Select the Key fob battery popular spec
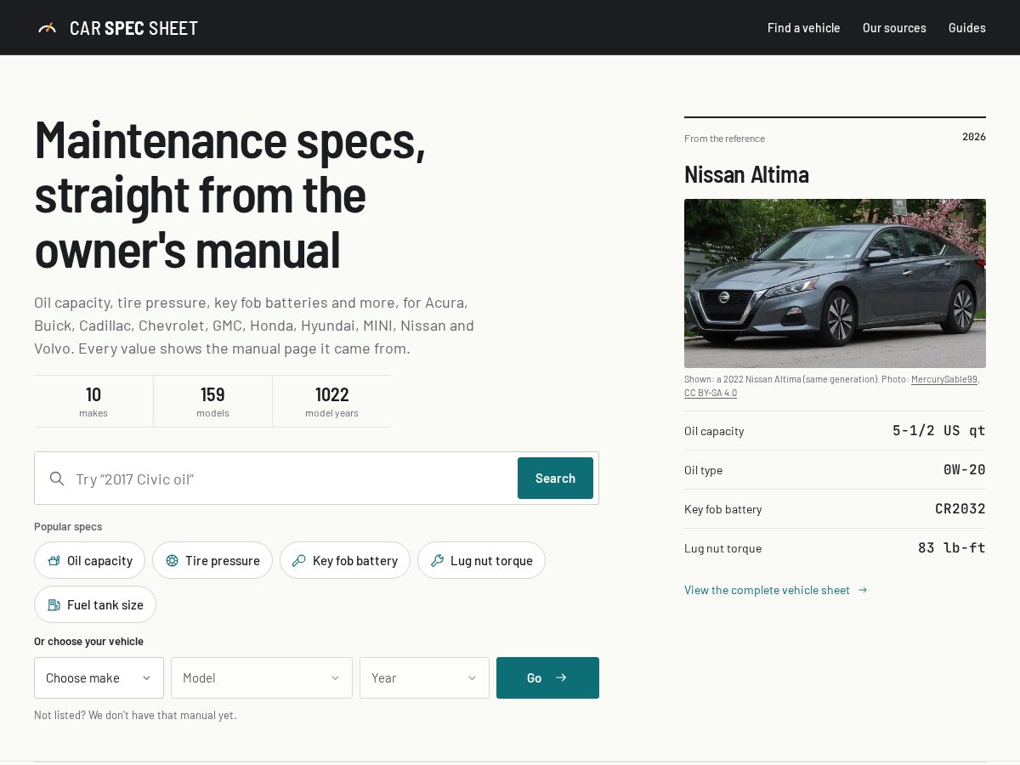This screenshot has width=1020, height=765. [x=345, y=561]
